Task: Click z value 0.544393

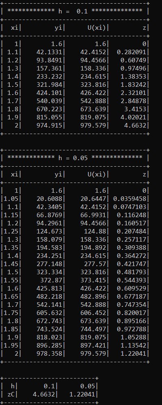Action: click(x=132, y=280)
